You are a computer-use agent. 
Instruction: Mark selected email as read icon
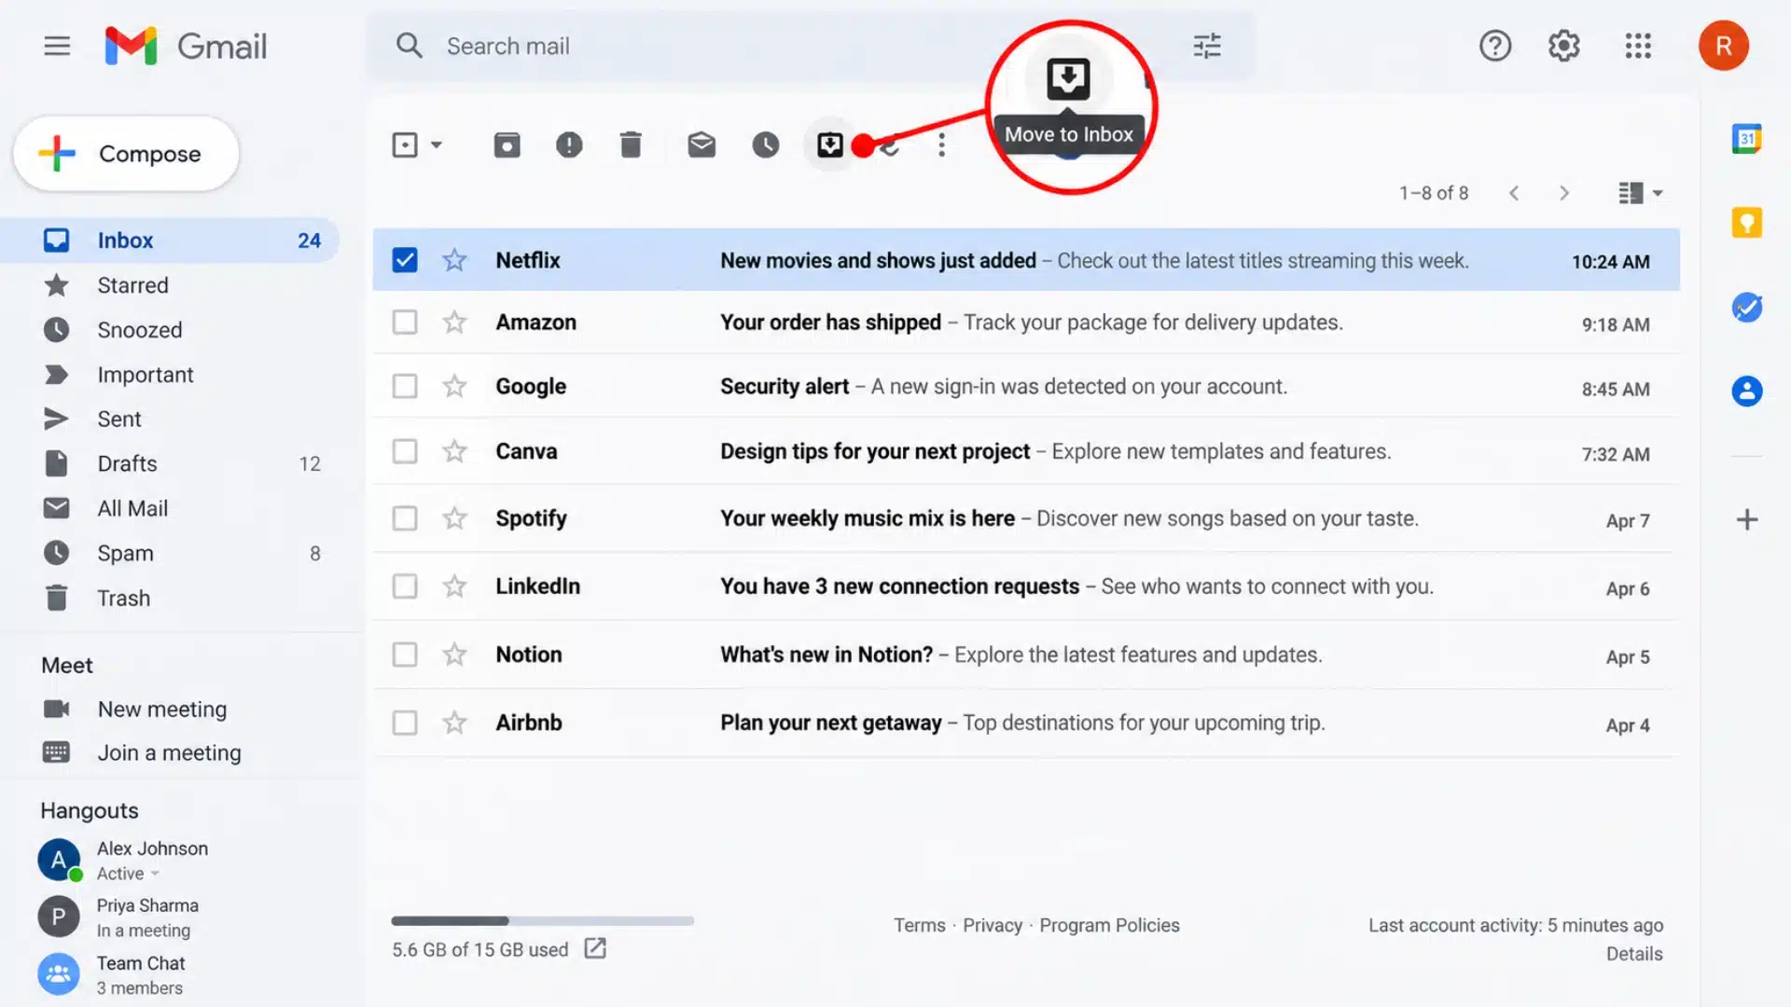701,145
